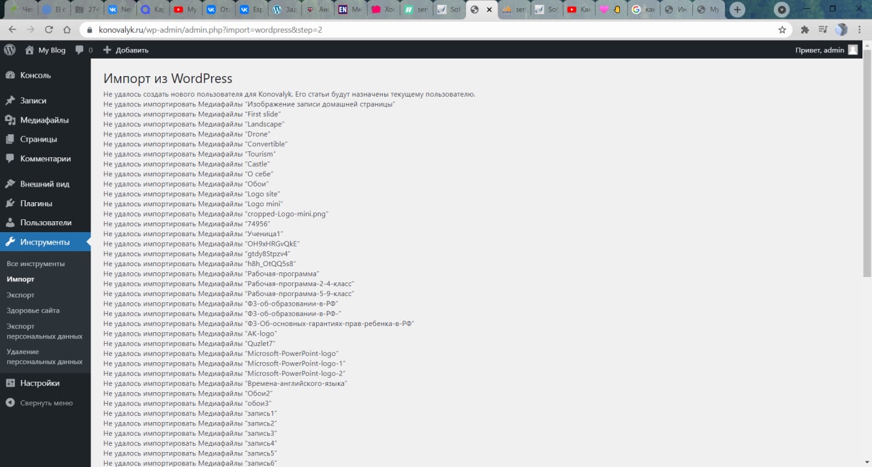Go forward in browser history
The image size is (872, 467).
pos(30,30)
